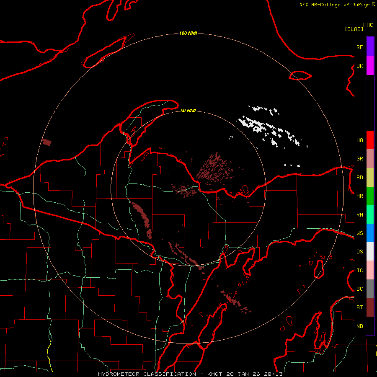Viewport: 377px width, 377px height.
Task: Click the DS white legend swatch
Action: [370, 251]
